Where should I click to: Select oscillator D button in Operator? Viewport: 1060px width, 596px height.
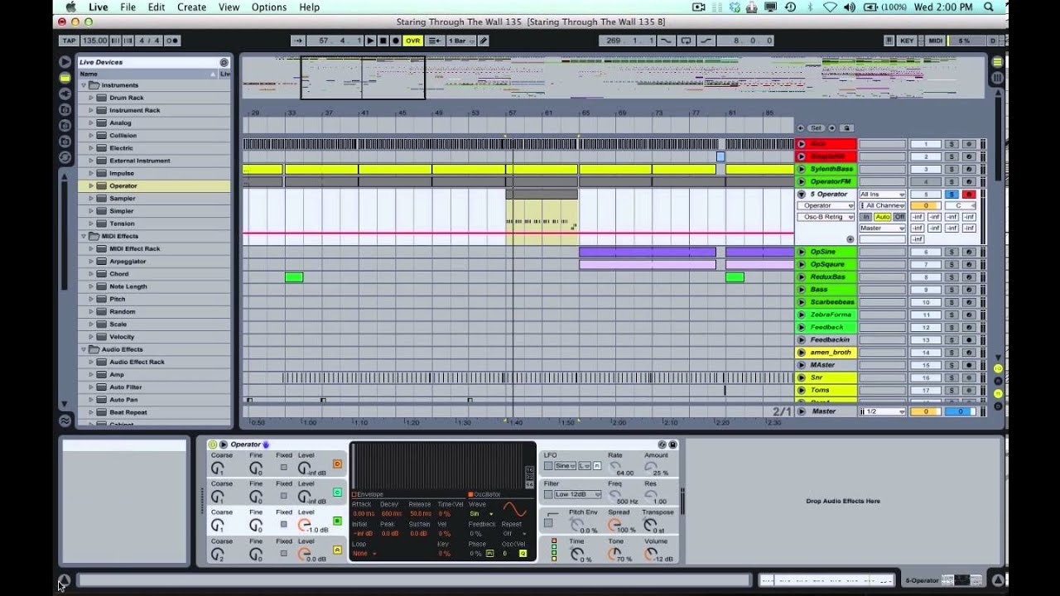337,464
